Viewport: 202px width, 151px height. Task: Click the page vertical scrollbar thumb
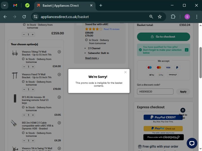point(200,63)
